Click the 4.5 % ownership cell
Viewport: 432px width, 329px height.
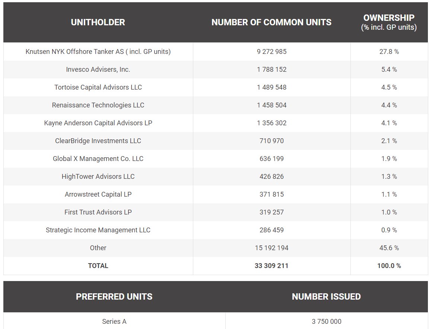[x=389, y=87]
